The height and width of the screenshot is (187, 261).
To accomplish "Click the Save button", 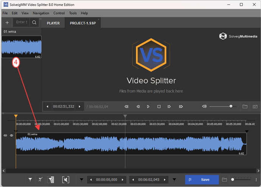I will click(x=202, y=179).
